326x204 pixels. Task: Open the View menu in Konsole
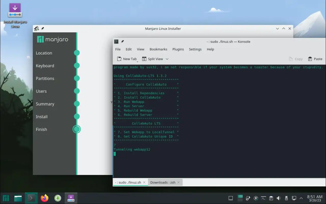(x=140, y=49)
